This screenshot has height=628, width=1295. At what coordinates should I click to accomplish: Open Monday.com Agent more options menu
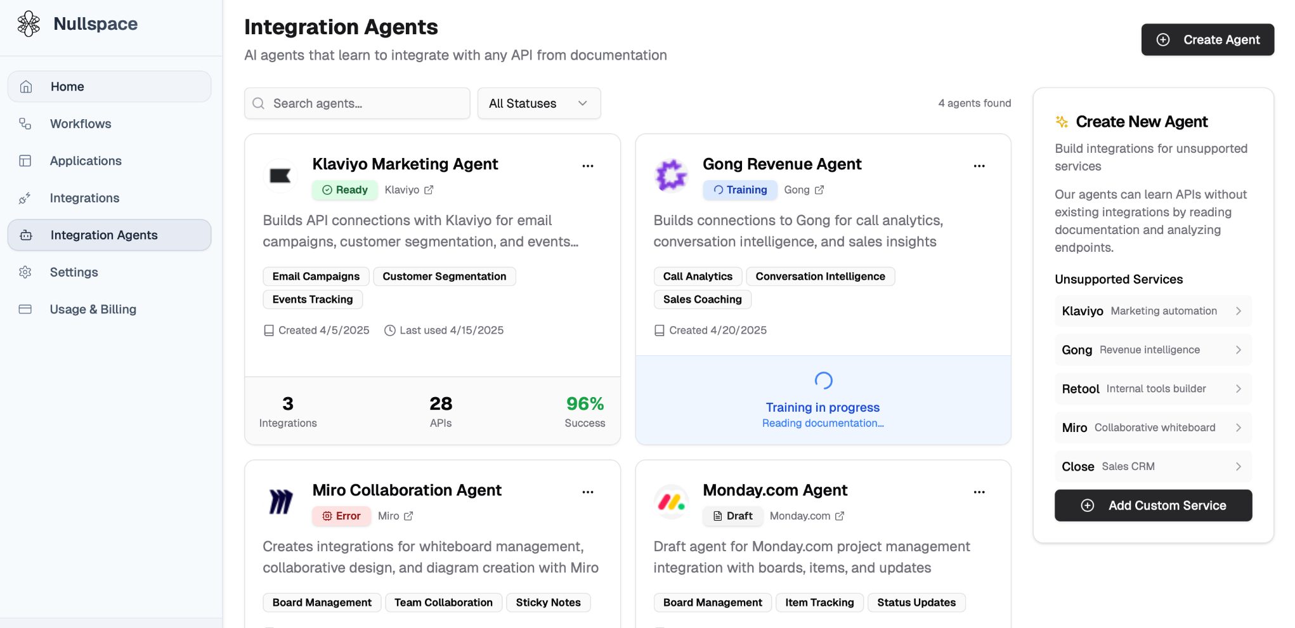point(979,492)
